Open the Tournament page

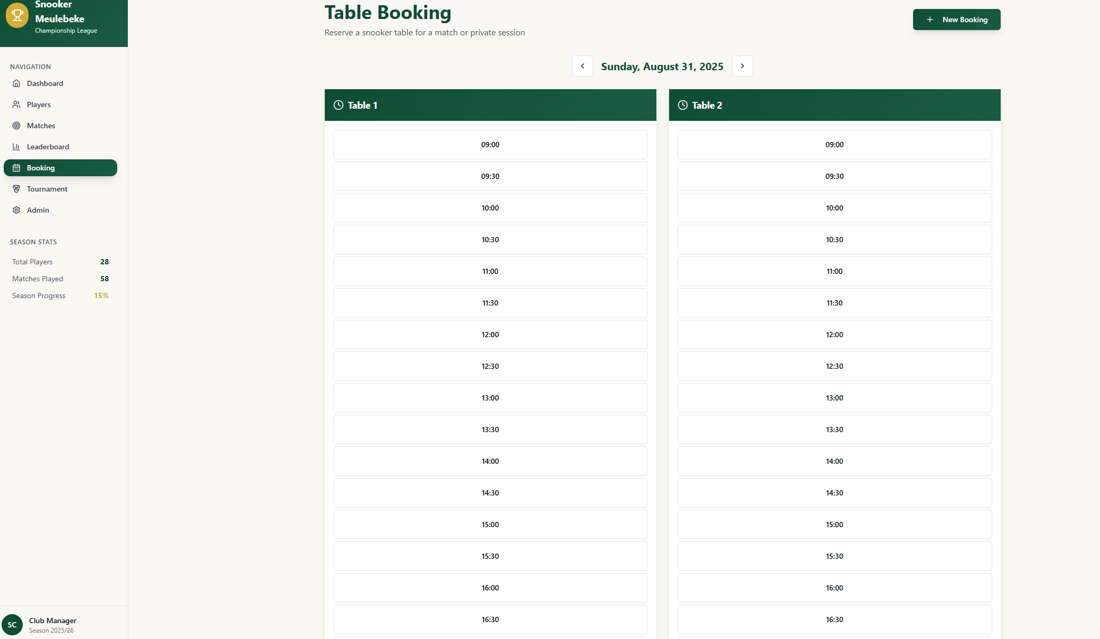pos(60,189)
